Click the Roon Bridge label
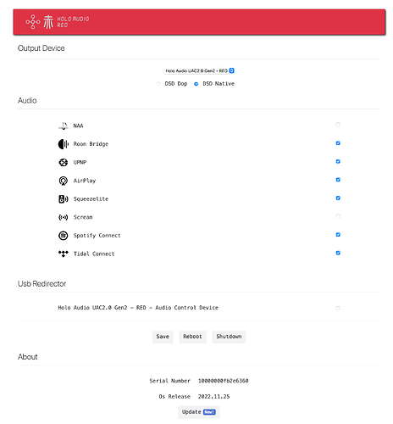Screen dimensions: 393x424 tap(91, 144)
